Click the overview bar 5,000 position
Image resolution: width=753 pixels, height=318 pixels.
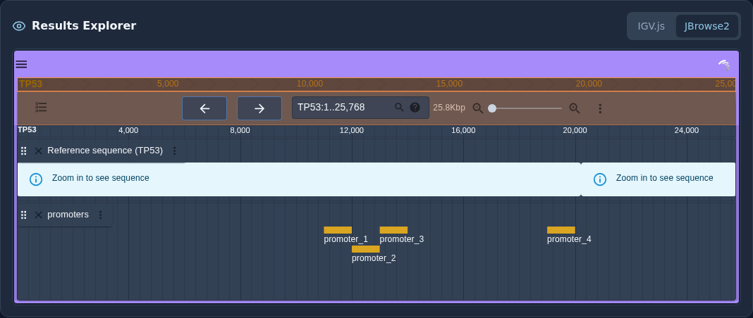coord(168,84)
